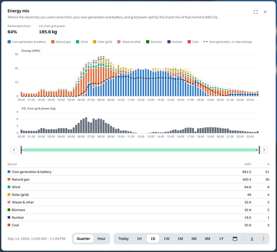Click the Waste & other table row
Screen dimensions: 277x252
coord(138,202)
